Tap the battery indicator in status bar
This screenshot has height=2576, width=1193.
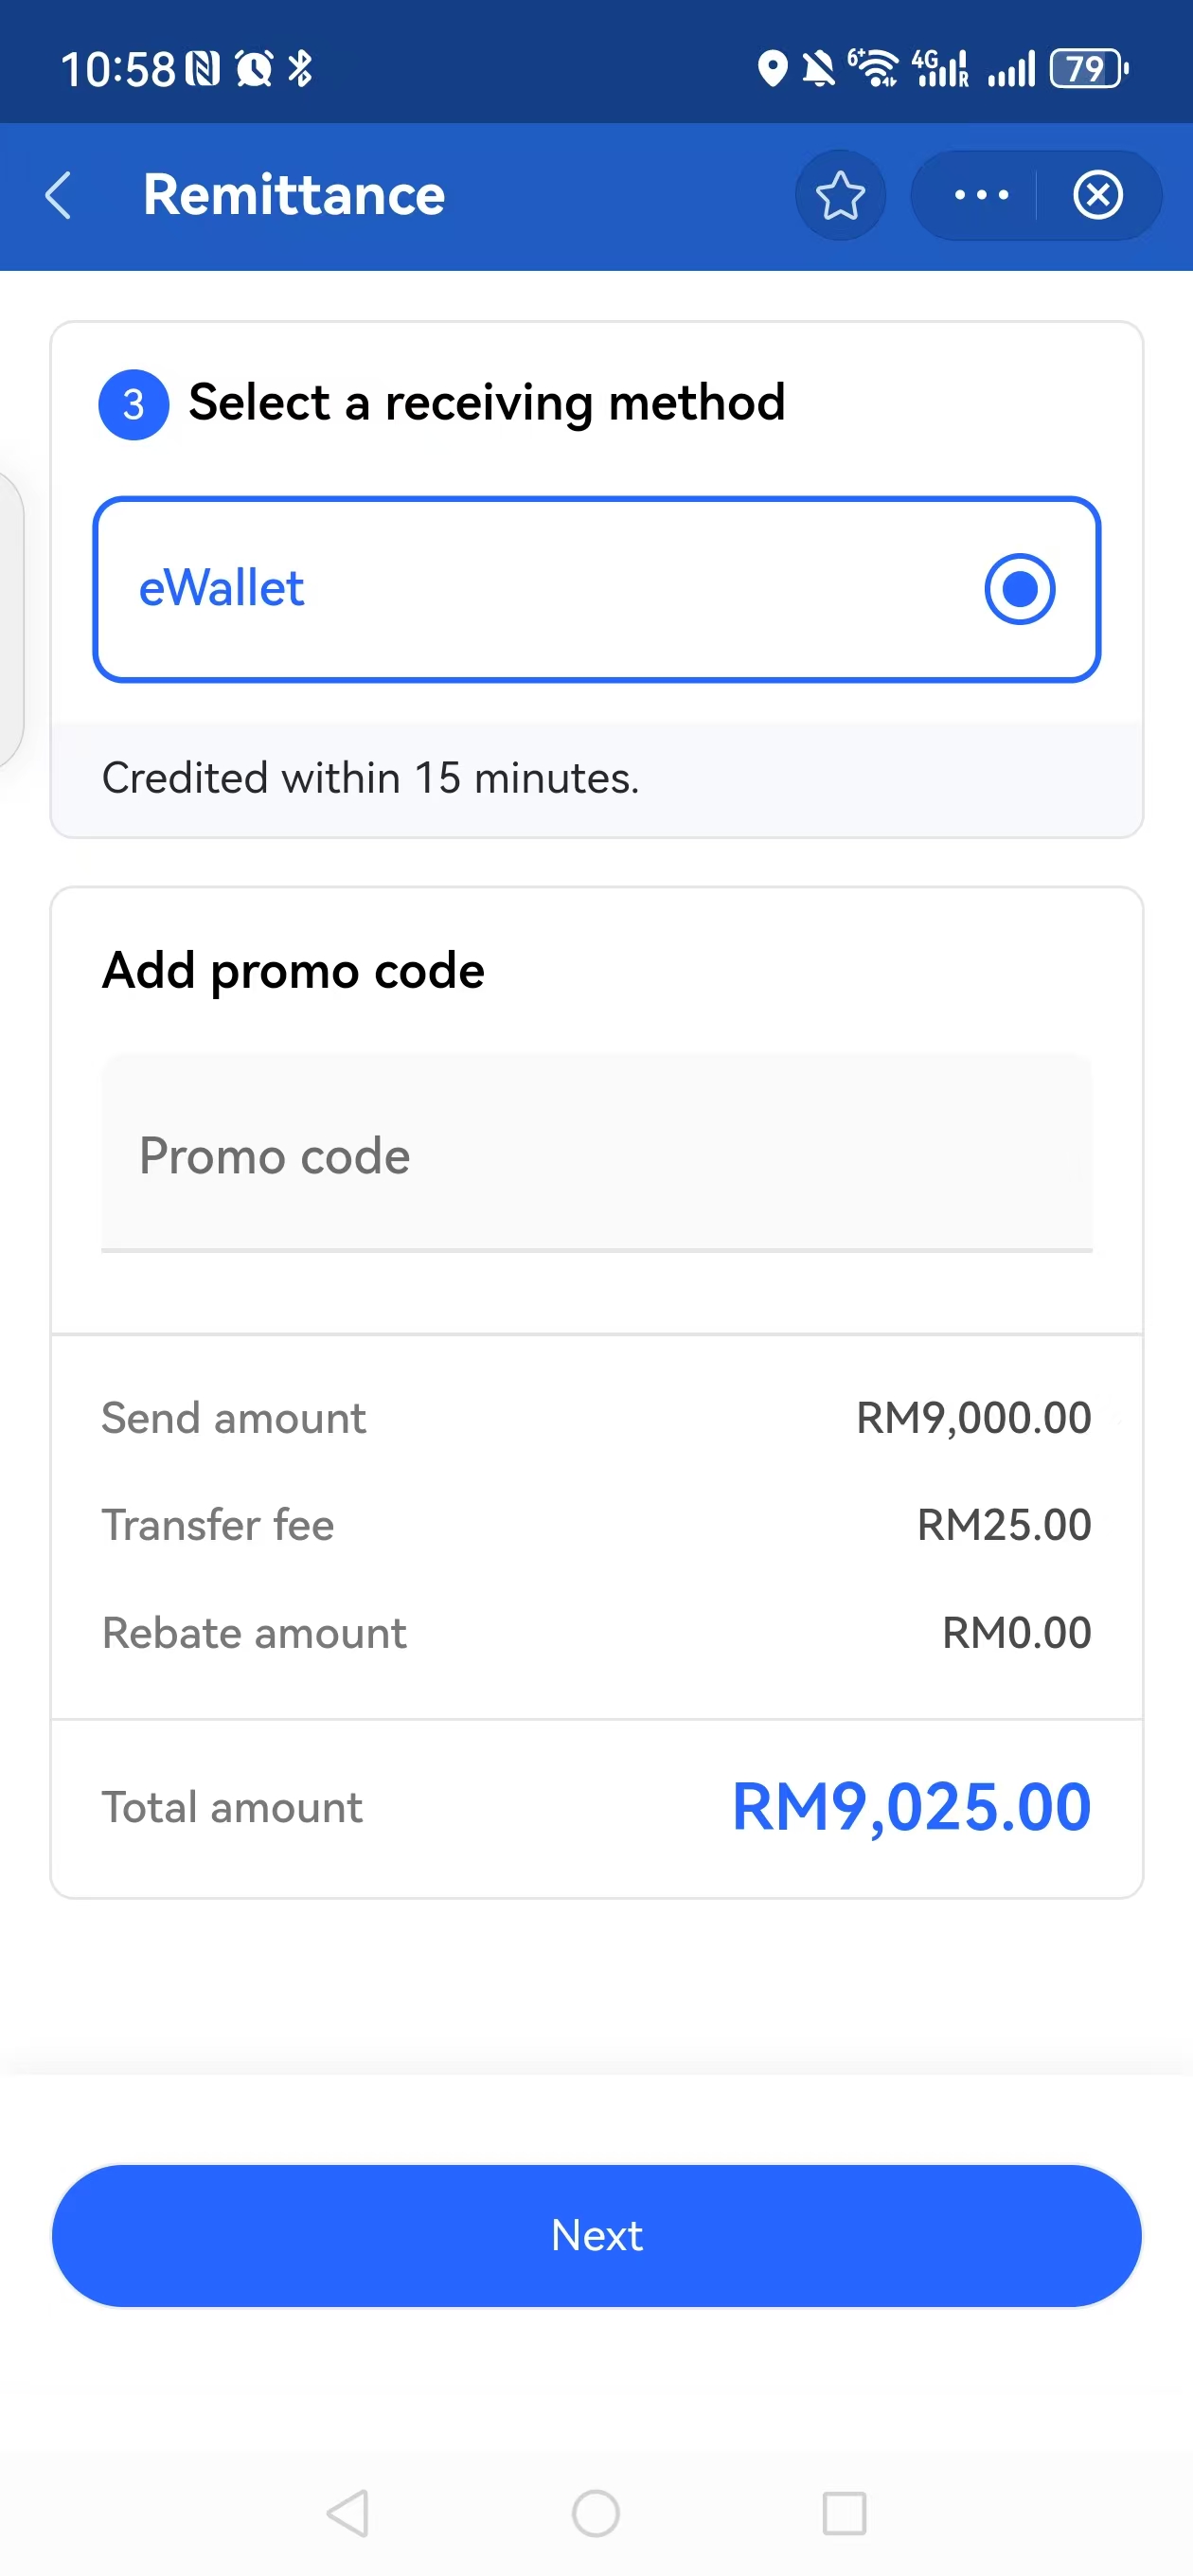[1087, 69]
